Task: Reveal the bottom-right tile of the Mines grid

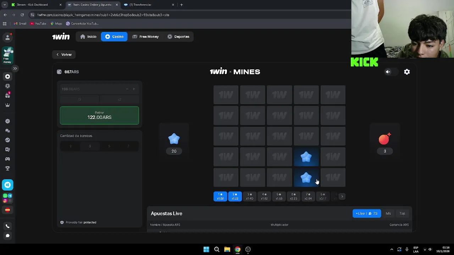Action: tap(333, 178)
